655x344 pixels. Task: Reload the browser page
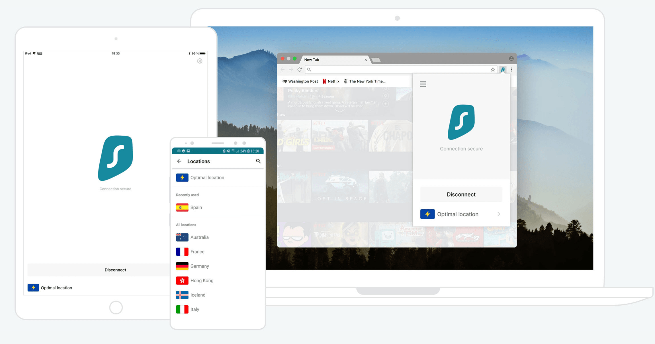click(300, 69)
